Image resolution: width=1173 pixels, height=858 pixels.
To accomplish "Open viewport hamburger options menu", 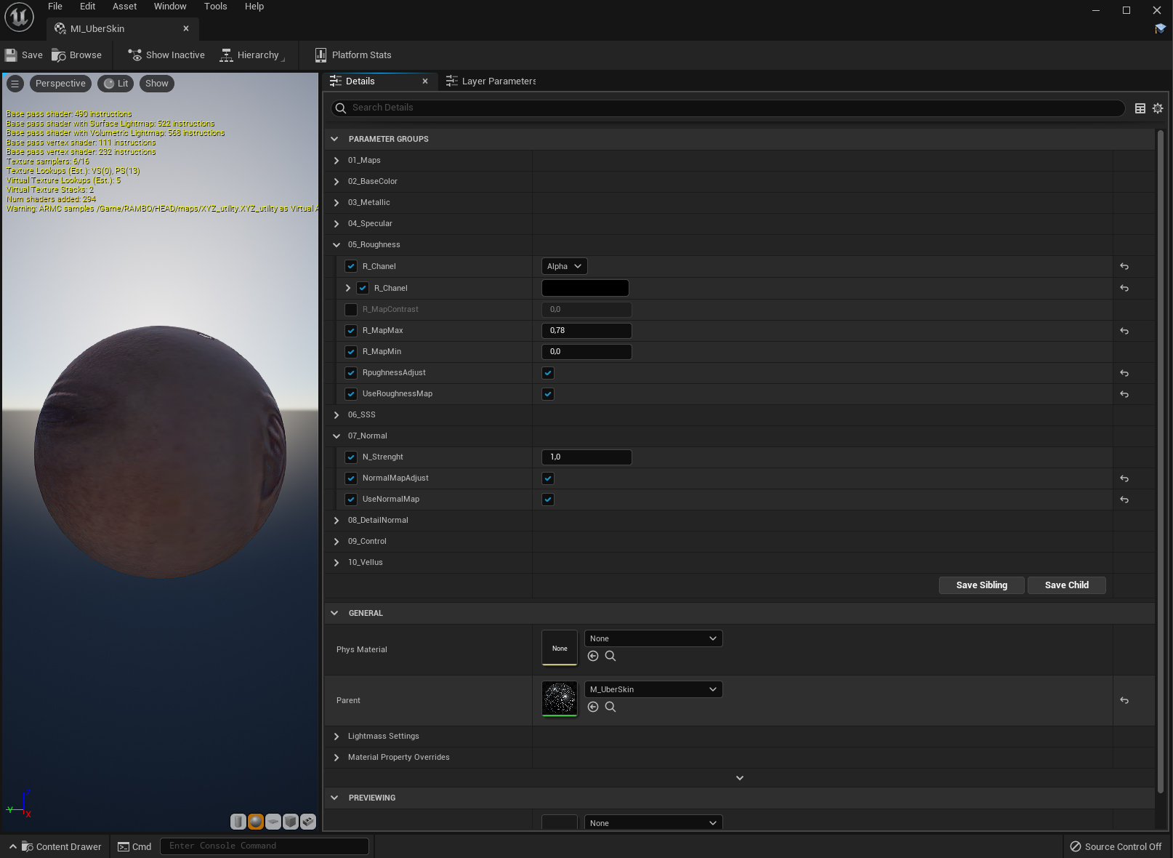I will click(x=15, y=84).
